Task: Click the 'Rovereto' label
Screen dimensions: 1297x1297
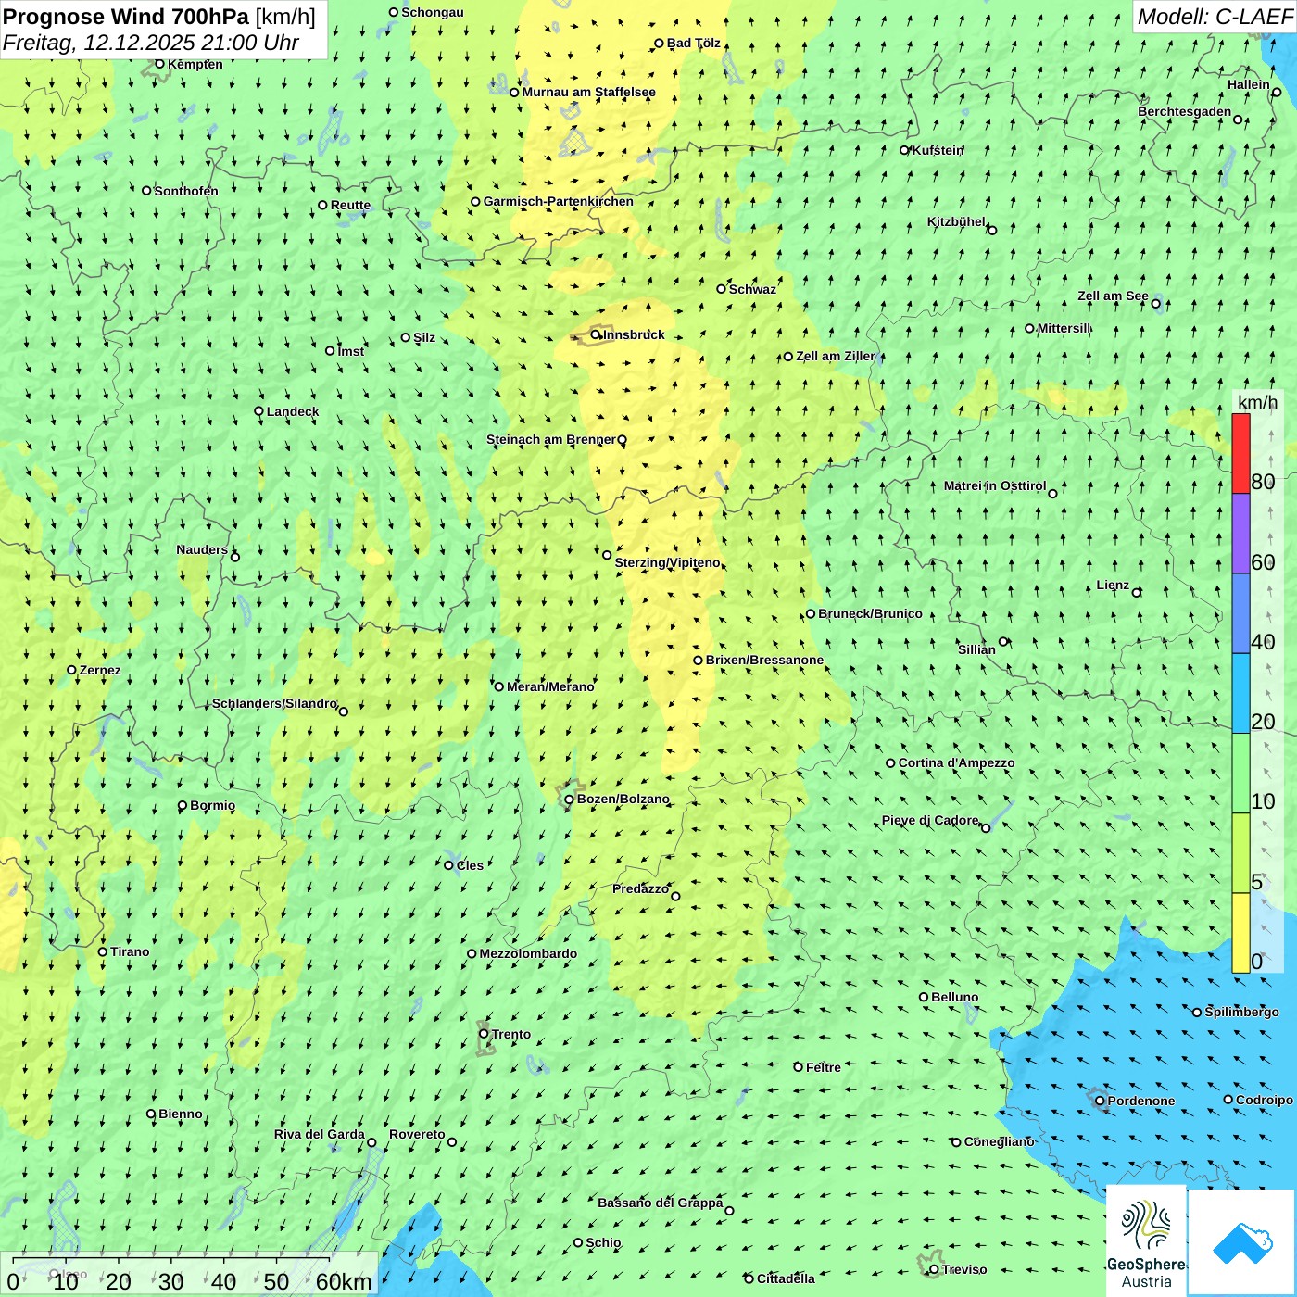Action: [417, 1134]
